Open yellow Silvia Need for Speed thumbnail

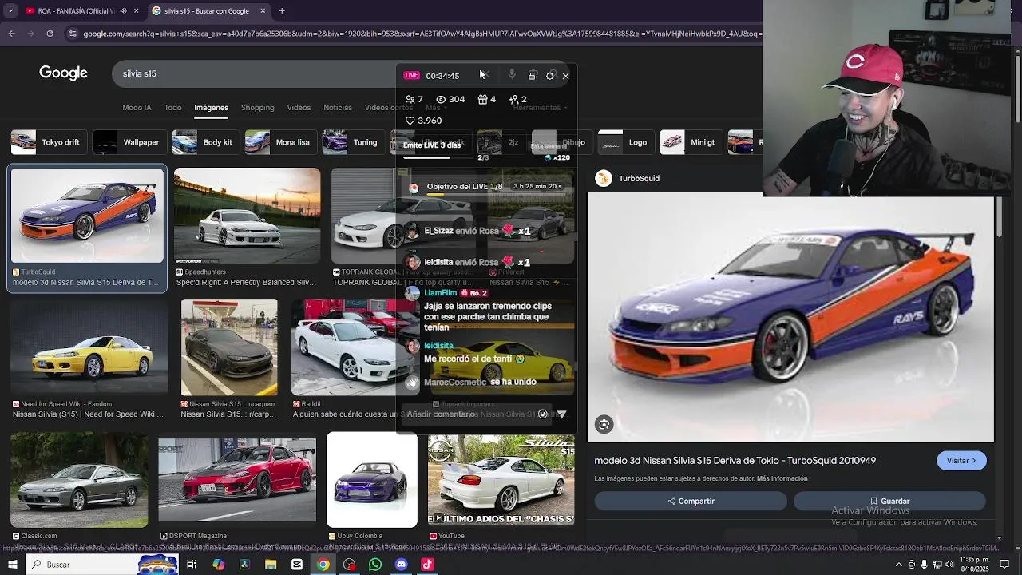point(89,348)
